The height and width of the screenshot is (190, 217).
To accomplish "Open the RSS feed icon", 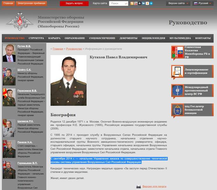I will tap(132, 4).
